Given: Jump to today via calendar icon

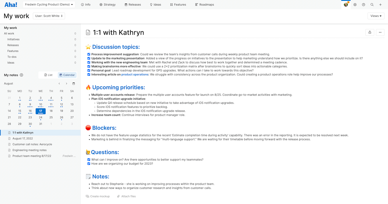Looking at the screenshot, I should (74, 84).
